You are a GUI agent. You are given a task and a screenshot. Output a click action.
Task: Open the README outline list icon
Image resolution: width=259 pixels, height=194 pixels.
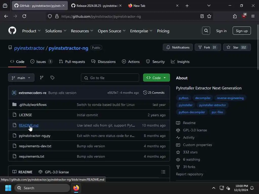[163, 172]
